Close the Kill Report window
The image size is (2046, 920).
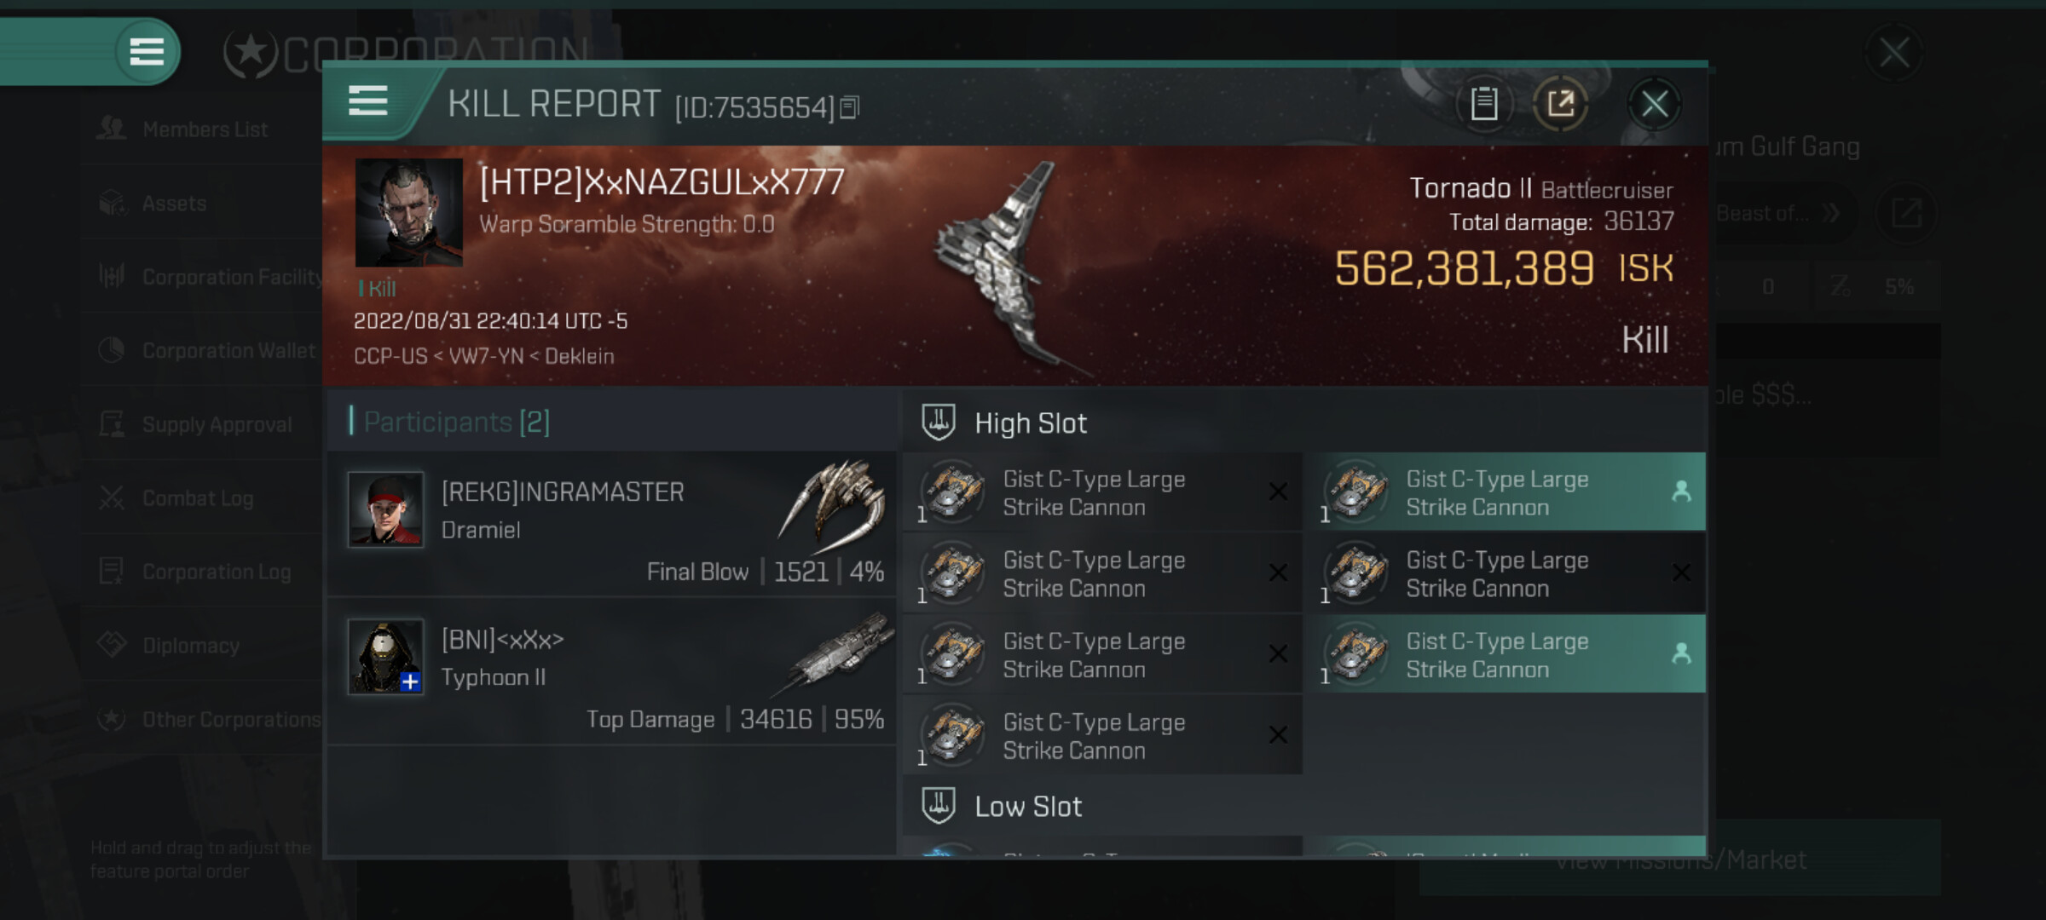click(x=1654, y=104)
